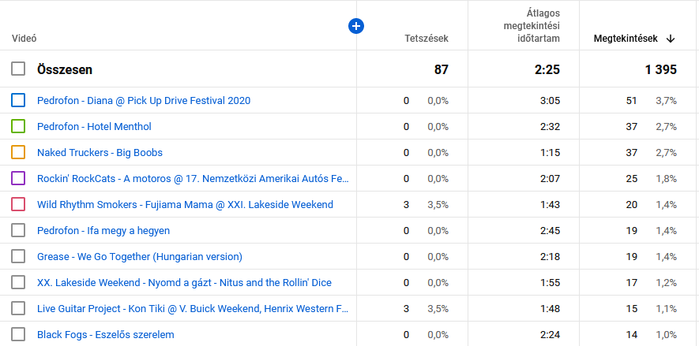Click the total views value 1 395
Image resolution: width=699 pixels, height=346 pixels.
pos(660,69)
